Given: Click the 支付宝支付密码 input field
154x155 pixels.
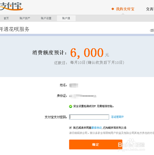Looking at the screenshot, I should click(89, 117).
